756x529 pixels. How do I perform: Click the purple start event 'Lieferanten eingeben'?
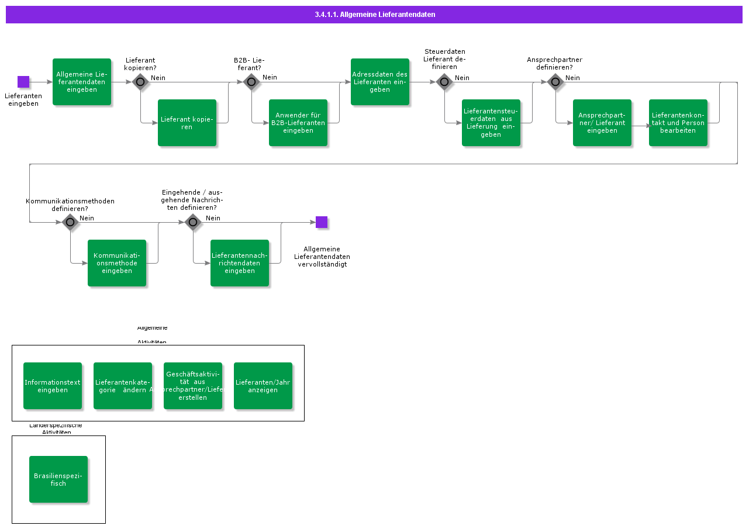tap(23, 82)
